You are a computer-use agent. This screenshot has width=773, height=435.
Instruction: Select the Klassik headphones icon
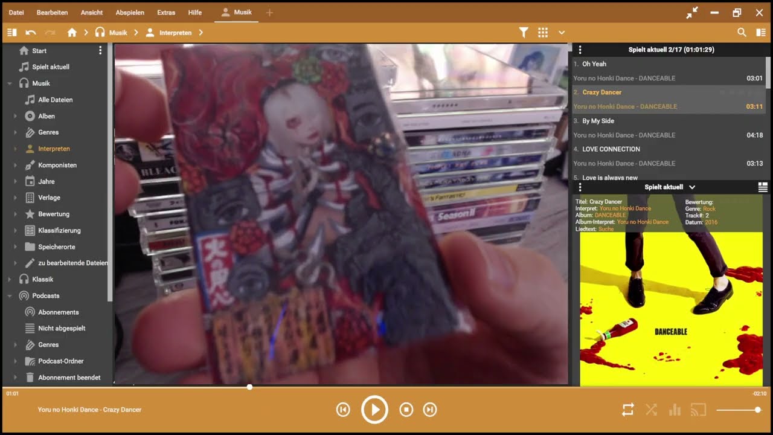click(24, 279)
